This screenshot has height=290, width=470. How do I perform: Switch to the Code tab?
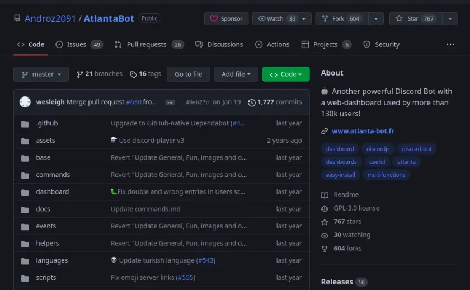(31, 44)
